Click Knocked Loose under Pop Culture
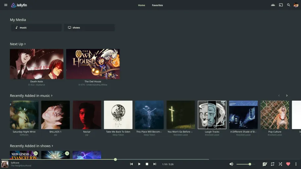 pos(275,135)
